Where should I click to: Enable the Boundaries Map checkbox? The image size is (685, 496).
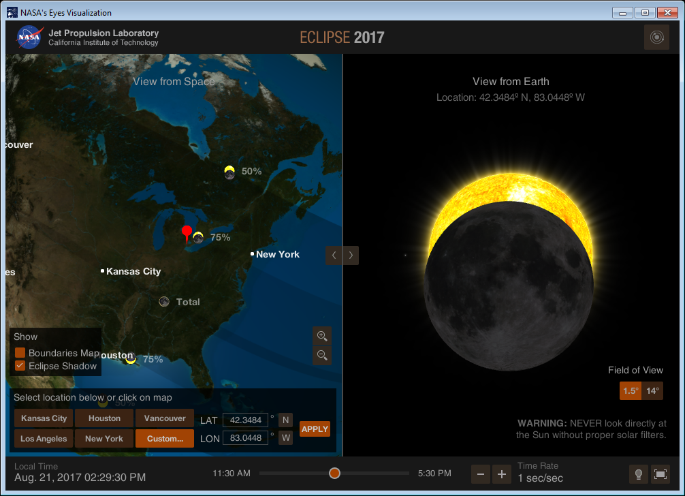point(20,353)
